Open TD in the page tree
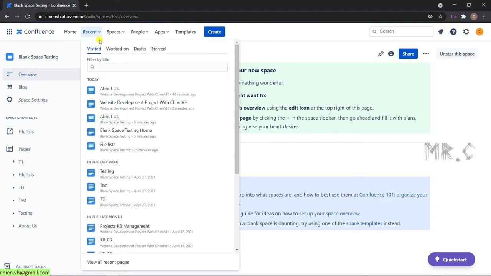This screenshot has height=276, width=491. pos(21,187)
